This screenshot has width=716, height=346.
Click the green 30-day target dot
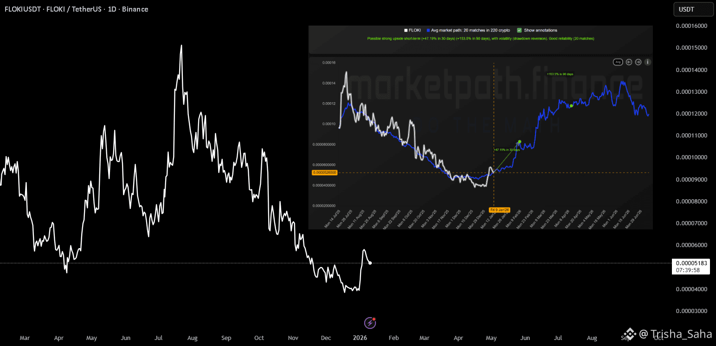click(520, 142)
